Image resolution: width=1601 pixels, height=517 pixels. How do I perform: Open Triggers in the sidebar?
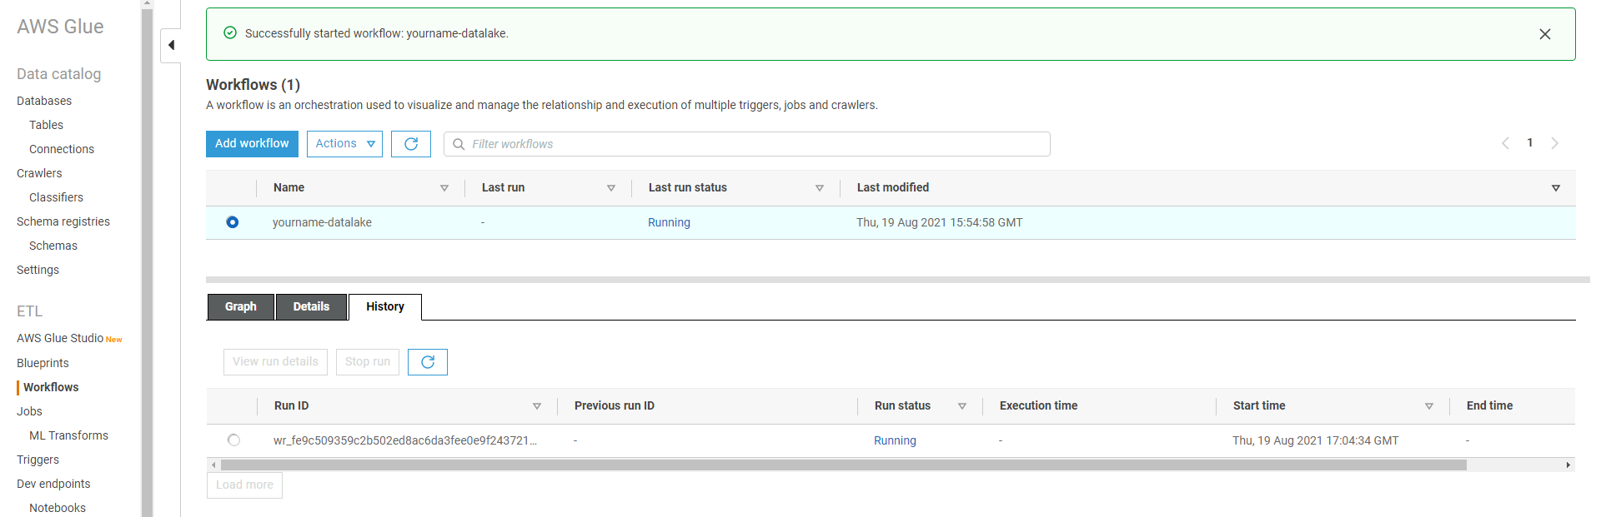(x=38, y=460)
